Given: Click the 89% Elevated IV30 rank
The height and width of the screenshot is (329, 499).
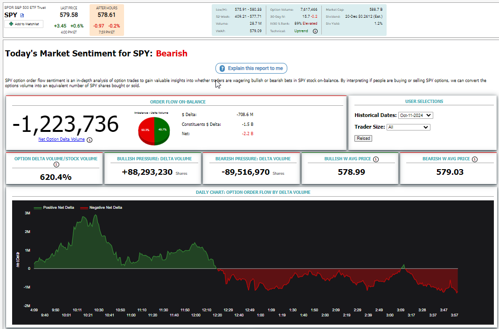Looking at the screenshot, I should coord(306,23).
